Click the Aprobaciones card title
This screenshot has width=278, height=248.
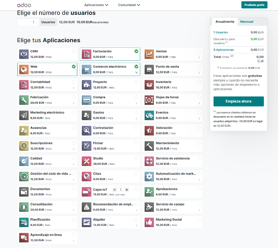(167, 189)
